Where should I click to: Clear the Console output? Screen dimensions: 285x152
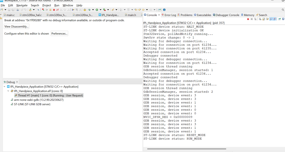[260, 19]
